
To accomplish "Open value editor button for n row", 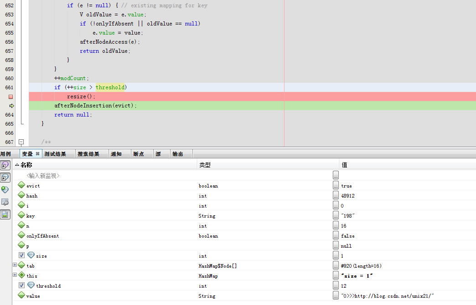I will (336, 225).
